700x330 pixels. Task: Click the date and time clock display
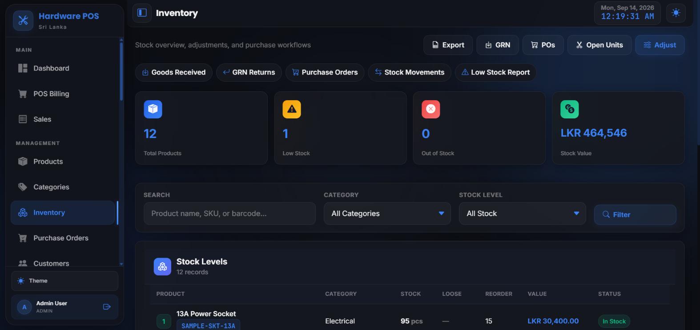pyautogui.click(x=628, y=13)
